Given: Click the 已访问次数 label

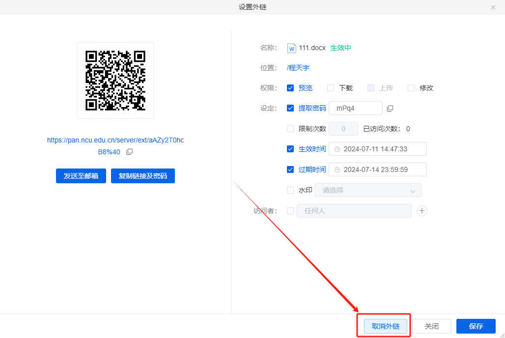Looking at the screenshot, I should pyautogui.click(x=382, y=129).
